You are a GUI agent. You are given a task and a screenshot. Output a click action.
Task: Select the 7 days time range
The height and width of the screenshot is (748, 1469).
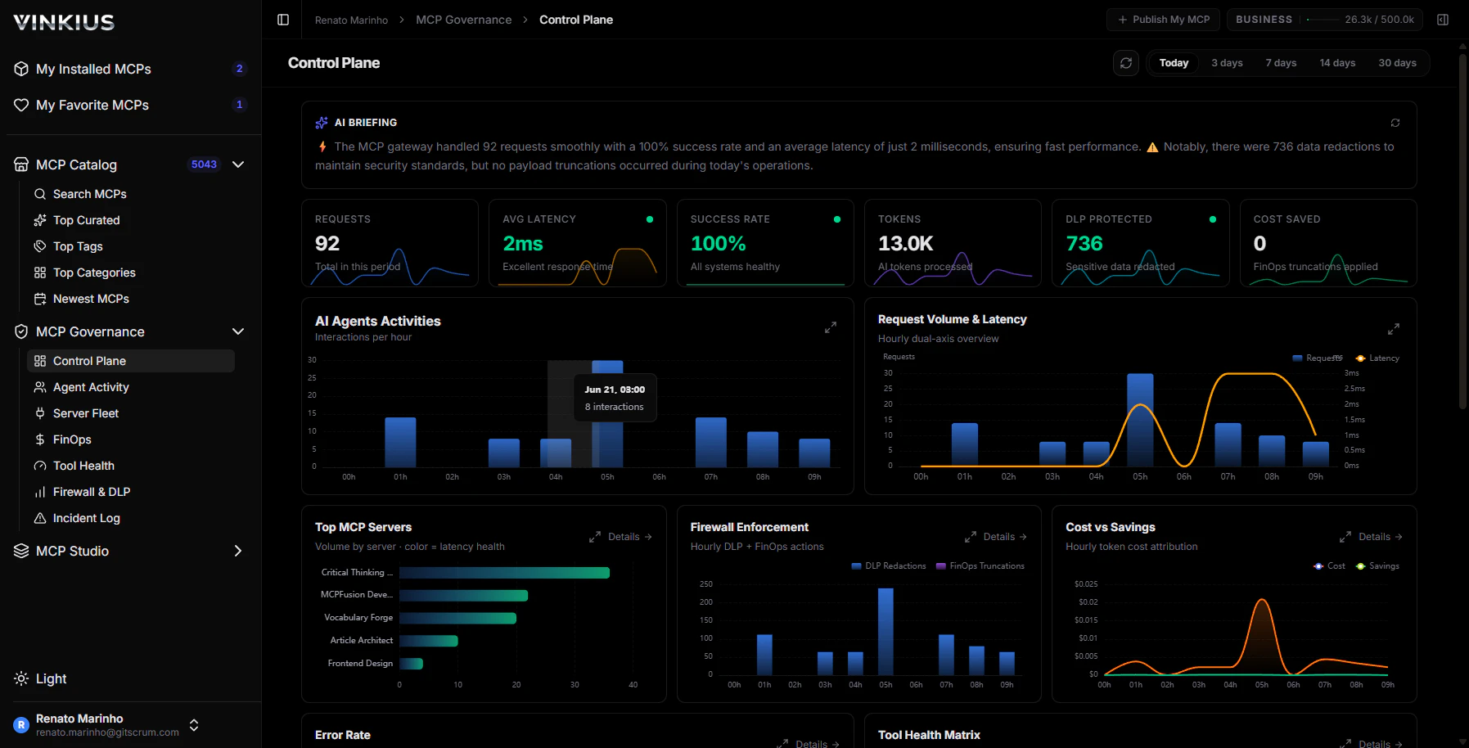click(1281, 63)
